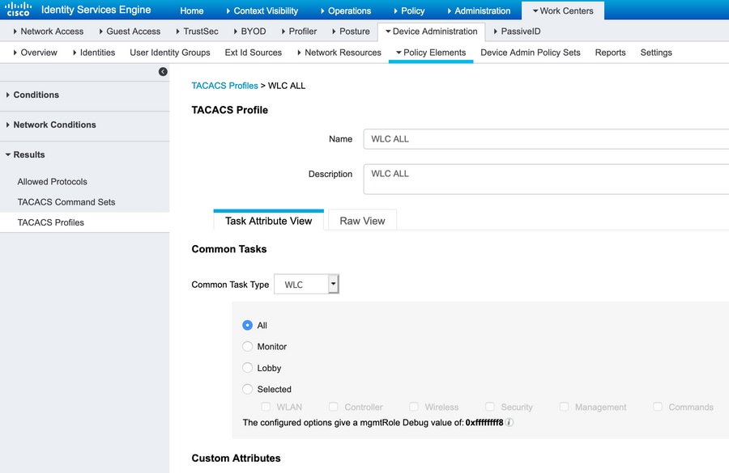This screenshot has height=473, width=729.
Task: Click the TACACS Profiles breadcrumb link
Action: (224, 86)
